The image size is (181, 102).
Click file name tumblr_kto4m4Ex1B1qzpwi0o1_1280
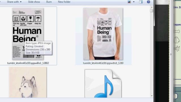[x=103, y=63]
